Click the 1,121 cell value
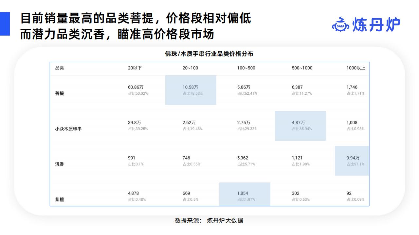Viewport: 419px width, 235px height. (297, 158)
